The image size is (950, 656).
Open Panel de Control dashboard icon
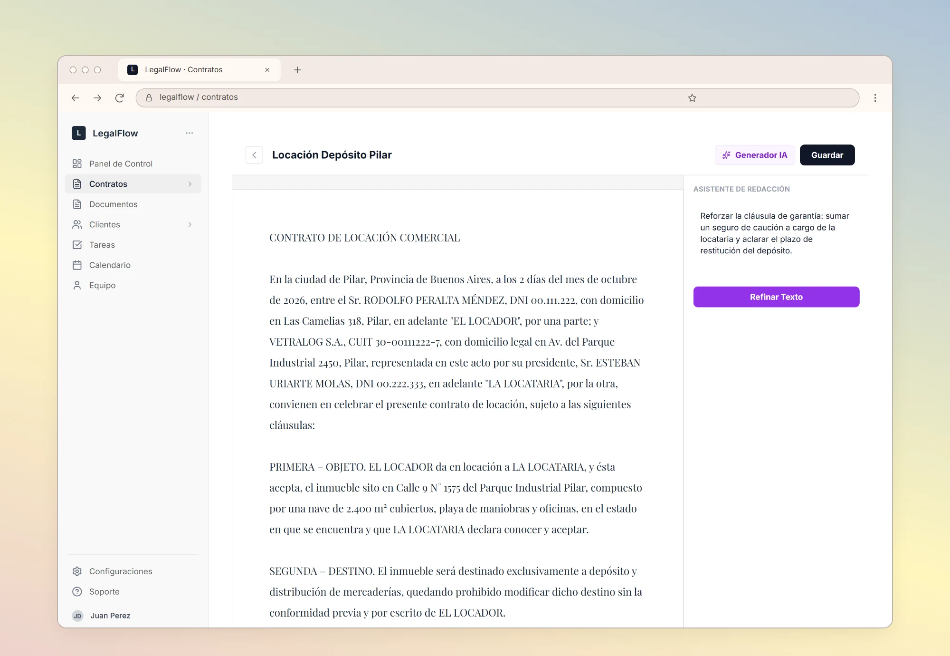click(77, 164)
